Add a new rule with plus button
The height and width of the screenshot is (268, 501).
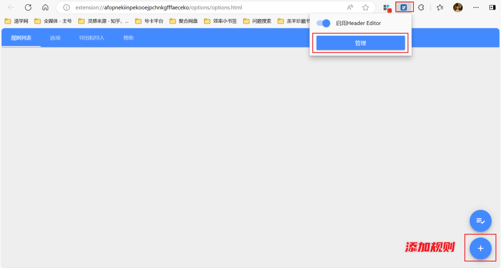click(480, 248)
